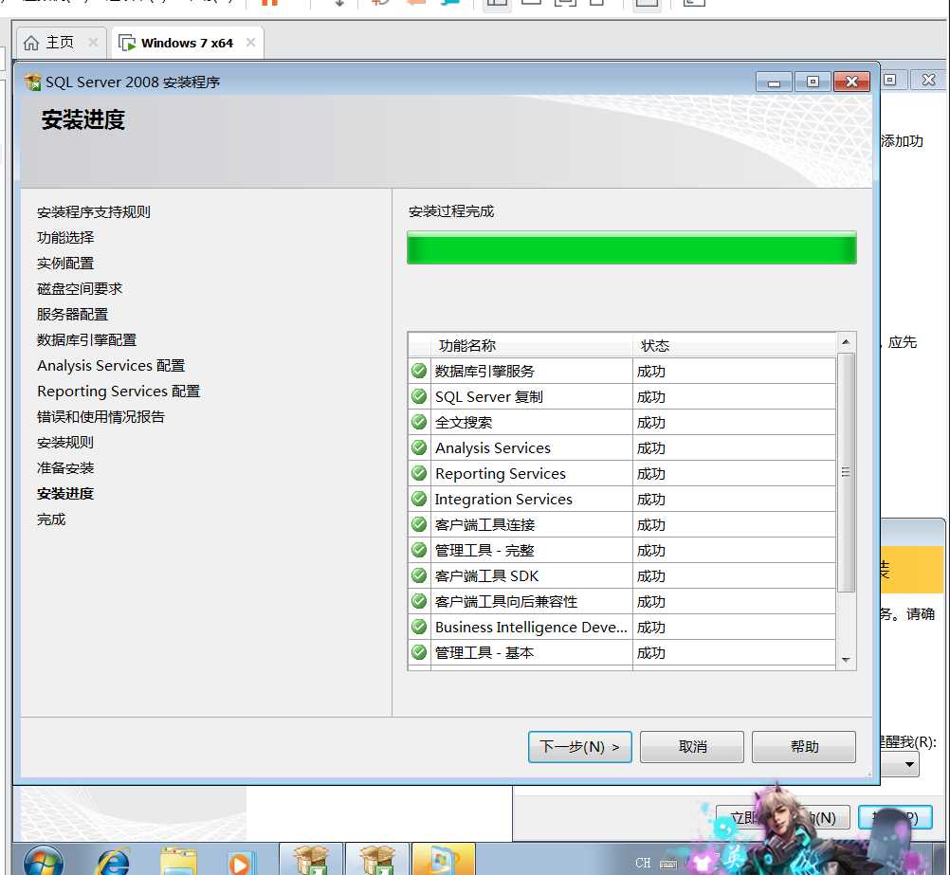Click success icon for 数据库引擎服务
Screen dimensions: 950x875
click(419, 371)
